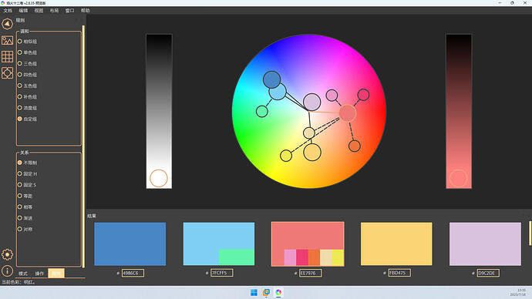Open the 文档 menu
The height and width of the screenshot is (299, 532).
click(x=8, y=11)
